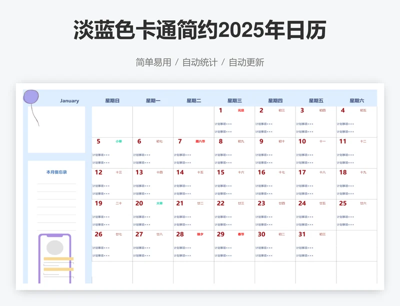Select date 24 in the calendar

(x=302, y=203)
